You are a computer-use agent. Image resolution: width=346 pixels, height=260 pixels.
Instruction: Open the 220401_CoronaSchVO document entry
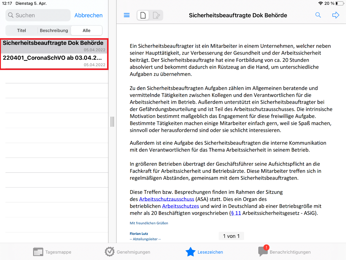[x=54, y=61]
